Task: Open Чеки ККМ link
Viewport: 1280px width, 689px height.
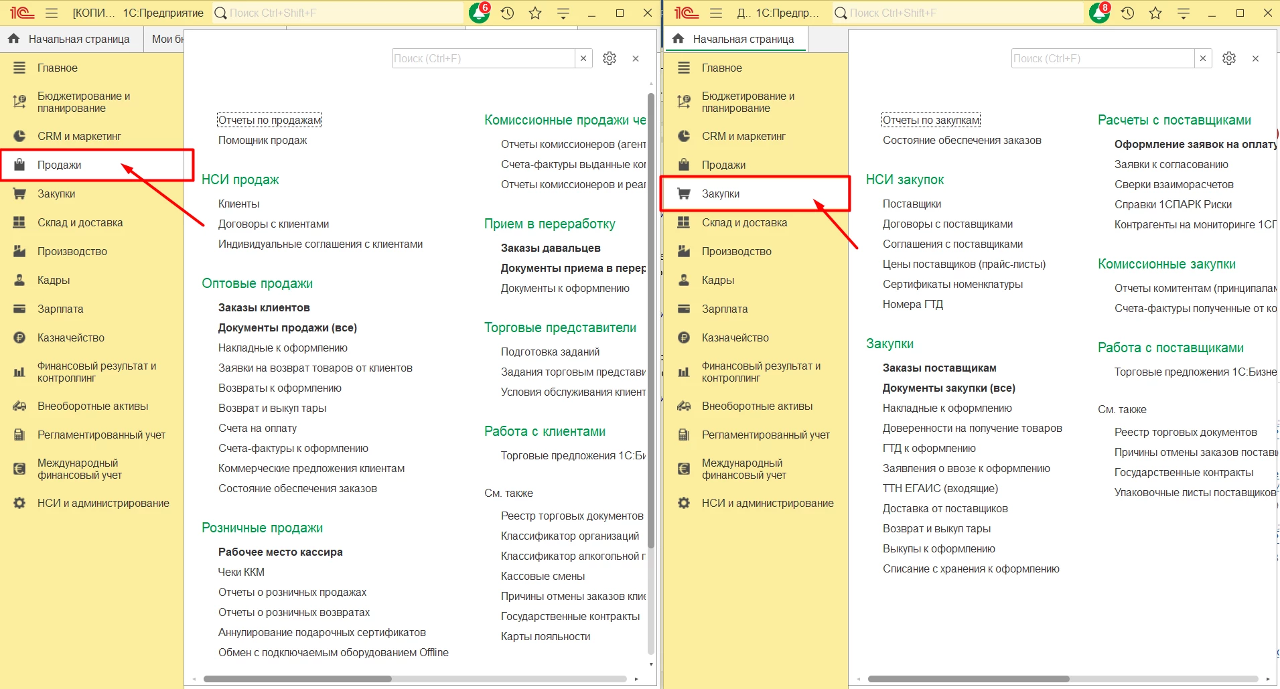Action: tap(241, 572)
